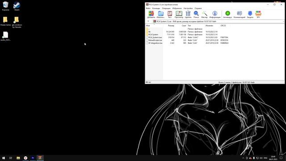This screenshot has height=161, width=286.
Task: Select the RCA System folder row
Action: point(187,34)
